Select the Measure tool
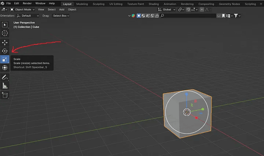 pos(5,86)
